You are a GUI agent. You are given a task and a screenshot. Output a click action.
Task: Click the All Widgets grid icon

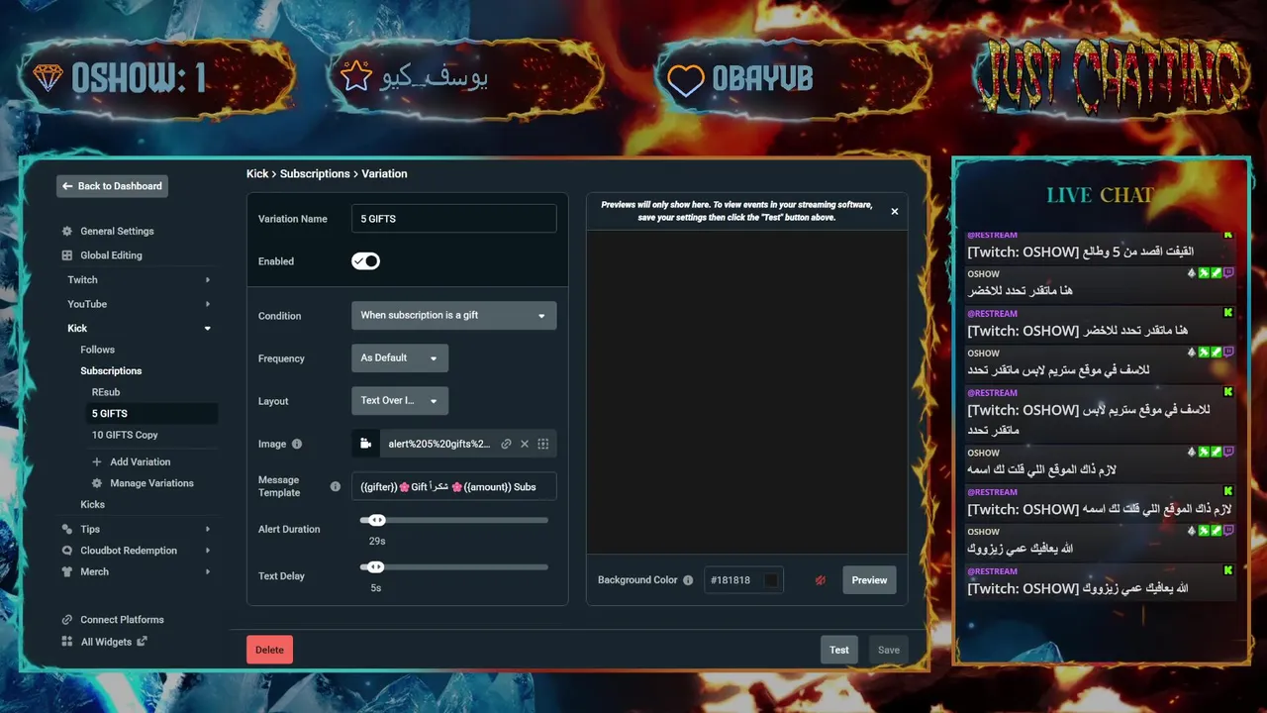pyautogui.click(x=67, y=642)
